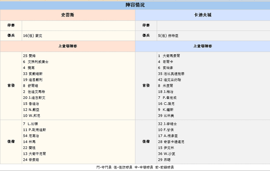
Task: Click 史雲斯's 停賽 row label
Action: [11, 26]
